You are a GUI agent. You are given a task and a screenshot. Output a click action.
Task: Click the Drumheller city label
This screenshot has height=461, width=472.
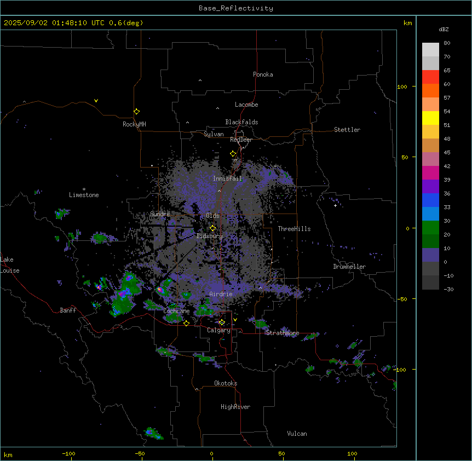click(349, 267)
